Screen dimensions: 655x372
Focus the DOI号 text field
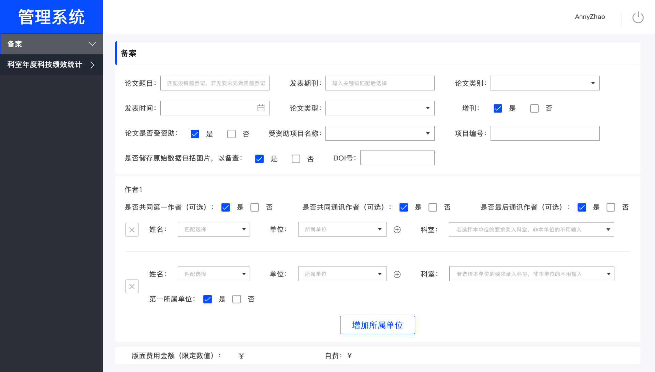click(x=397, y=158)
